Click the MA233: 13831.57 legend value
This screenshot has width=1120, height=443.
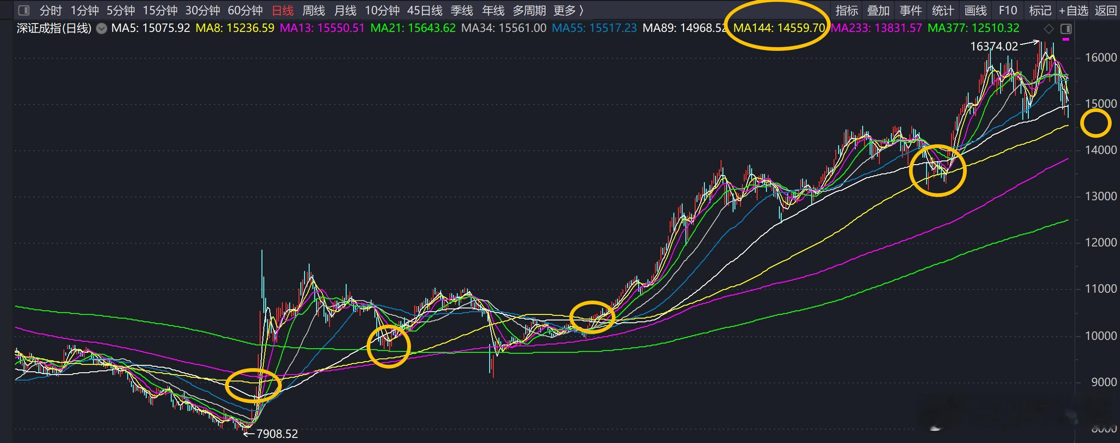pos(877,28)
